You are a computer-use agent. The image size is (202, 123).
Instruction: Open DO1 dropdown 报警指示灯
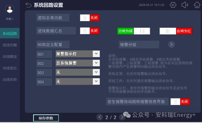point(78,54)
